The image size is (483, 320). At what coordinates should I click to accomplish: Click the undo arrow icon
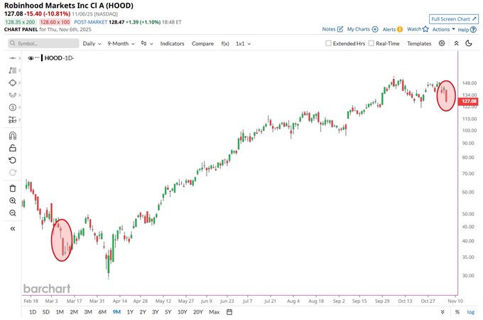[x=12, y=160]
